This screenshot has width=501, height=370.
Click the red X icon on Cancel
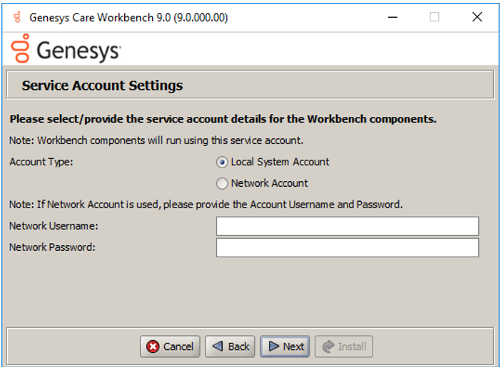pyautogui.click(x=153, y=346)
